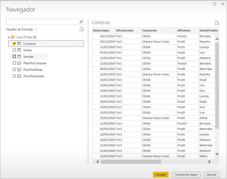Viewport: 227px width, 179px height.
Task: Check the PlanilhaMetas checkbox
Action: click(x=14, y=70)
